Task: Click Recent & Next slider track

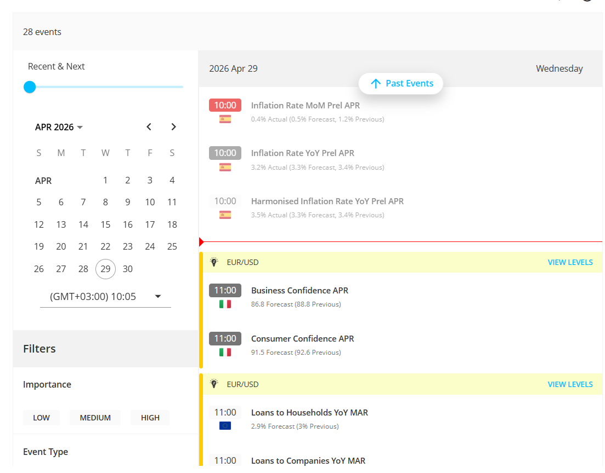Action: tap(106, 87)
